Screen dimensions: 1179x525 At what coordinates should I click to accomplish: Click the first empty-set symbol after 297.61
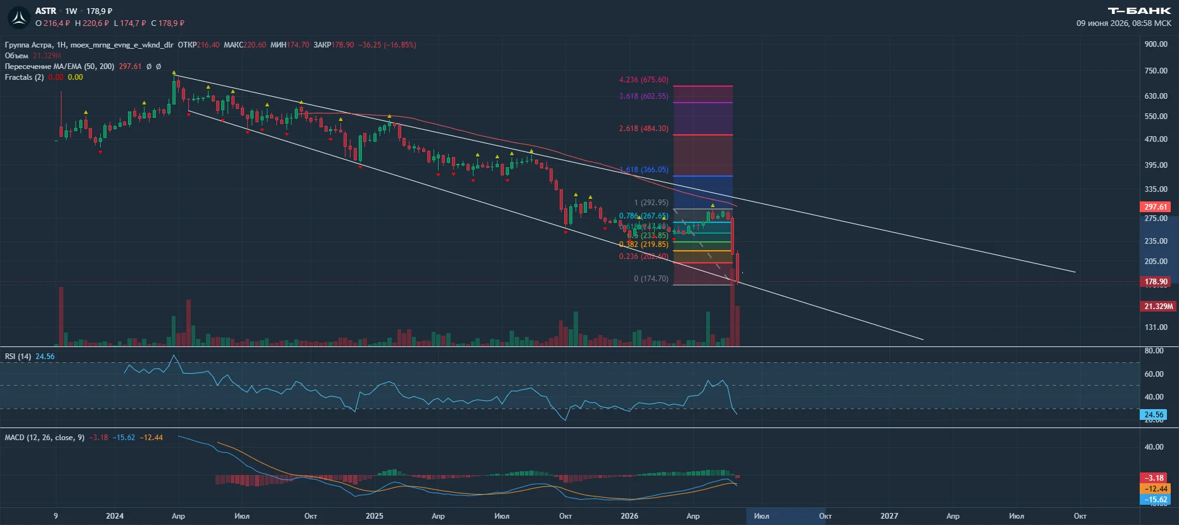coord(149,66)
